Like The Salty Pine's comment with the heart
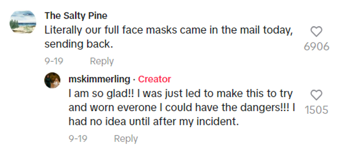This screenshot has height=149, width=343. [x=316, y=32]
